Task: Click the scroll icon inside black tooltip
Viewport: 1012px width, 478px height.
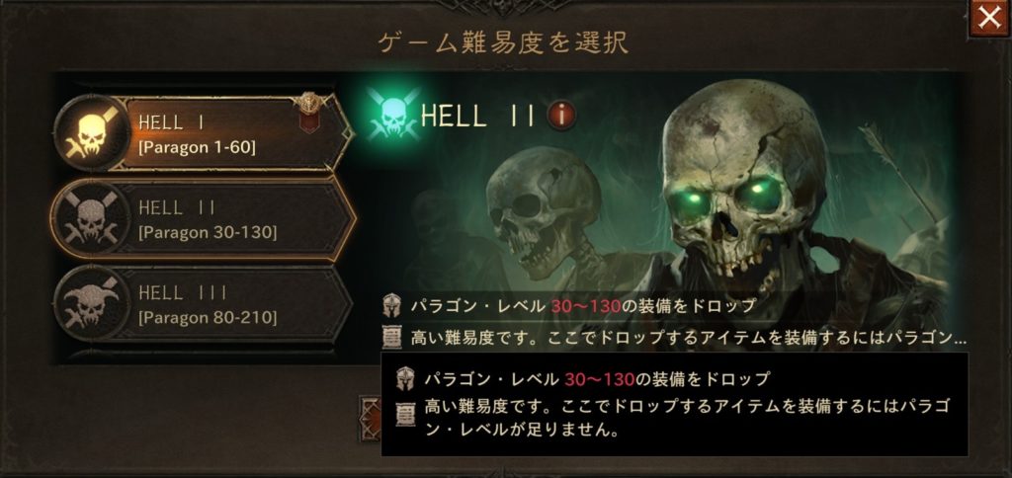Action: (x=405, y=413)
